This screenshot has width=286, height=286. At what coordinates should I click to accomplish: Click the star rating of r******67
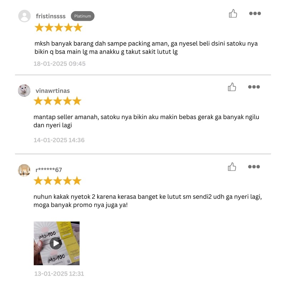[x=58, y=181]
